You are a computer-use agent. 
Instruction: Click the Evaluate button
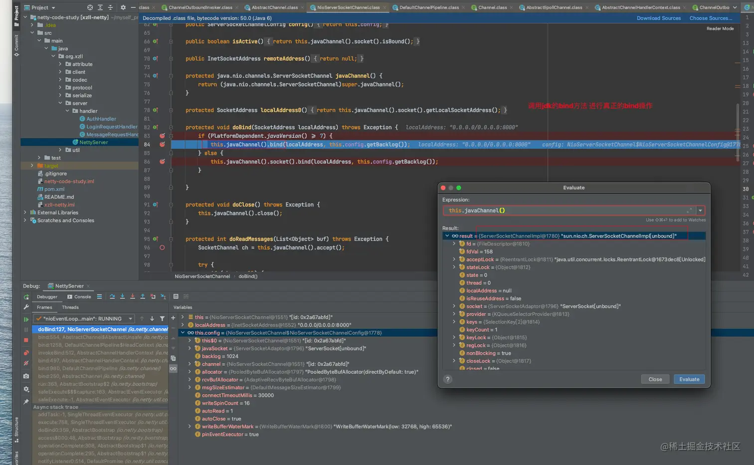click(689, 379)
